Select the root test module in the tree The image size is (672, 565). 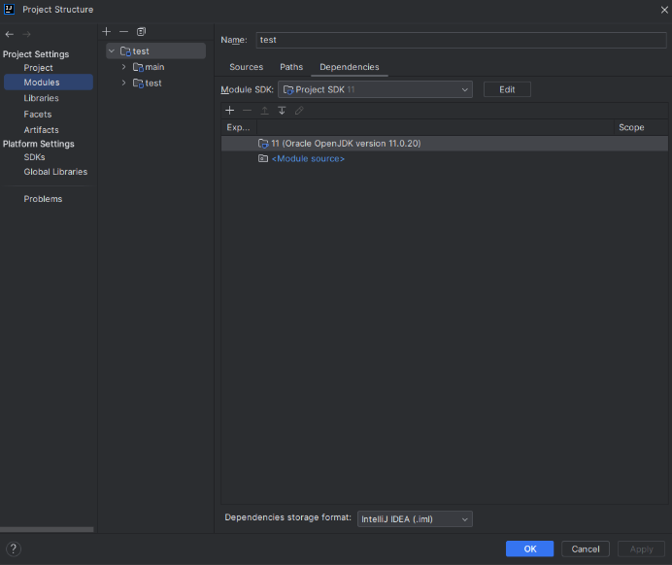click(x=156, y=51)
